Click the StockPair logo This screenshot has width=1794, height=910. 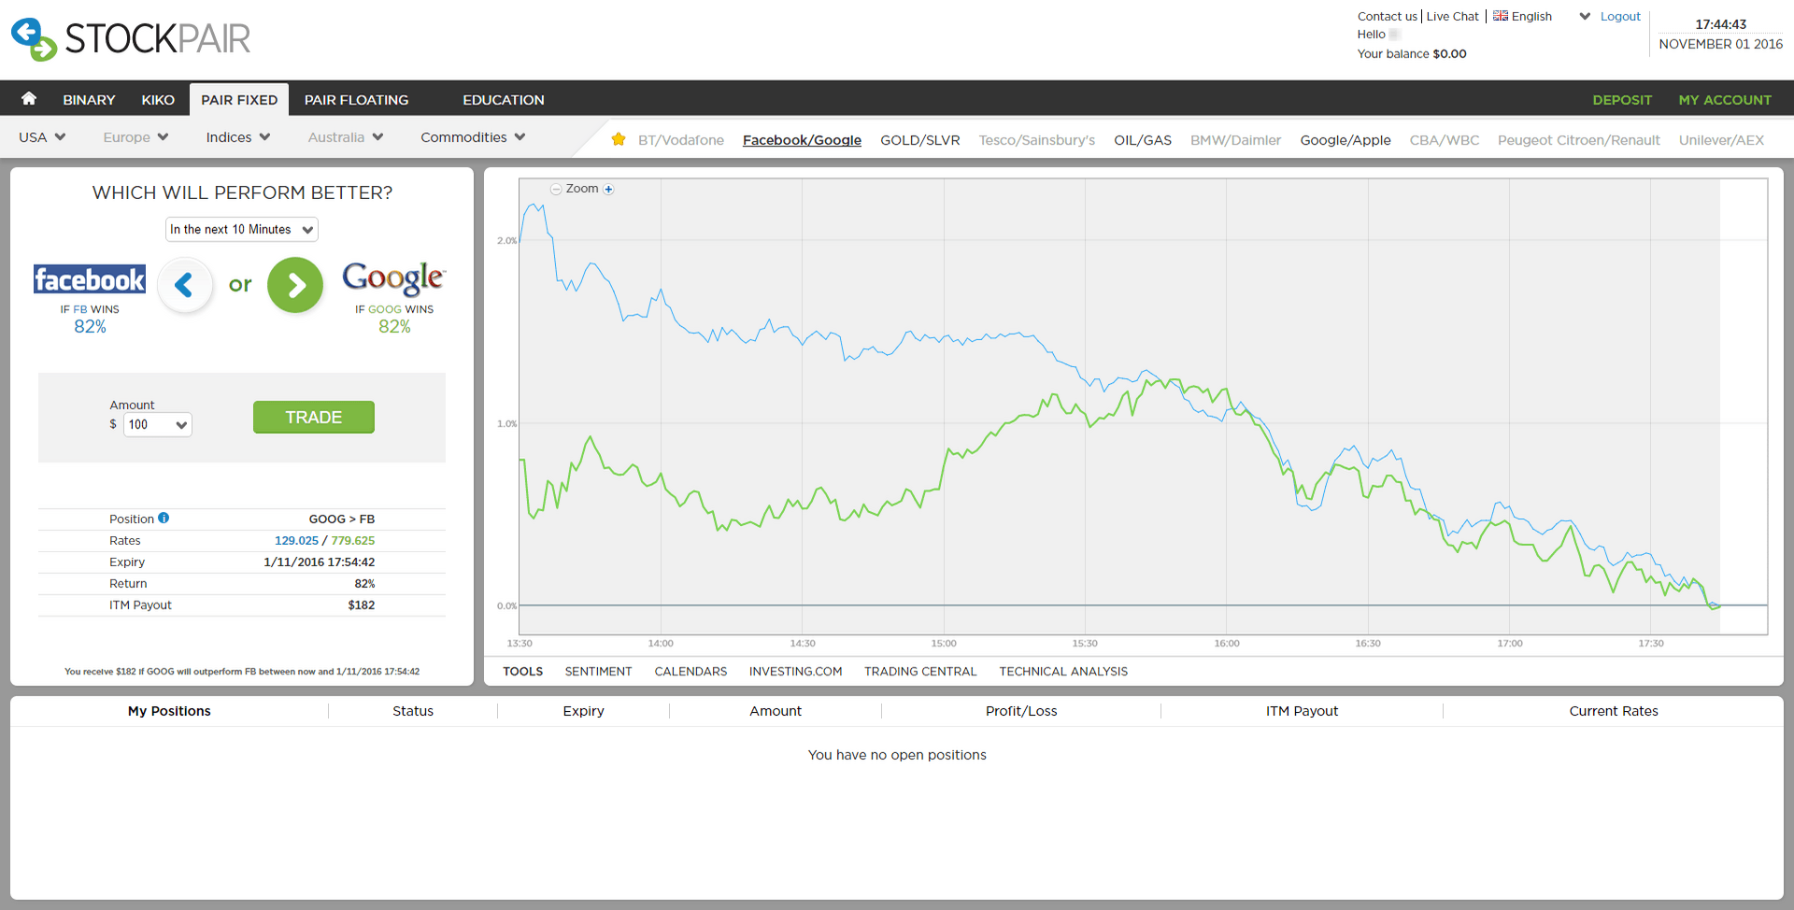(131, 39)
